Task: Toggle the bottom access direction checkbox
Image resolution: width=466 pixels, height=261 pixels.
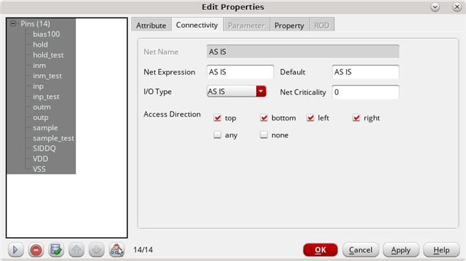Action: pos(264,118)
